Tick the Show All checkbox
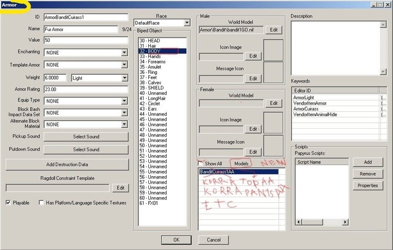393x250 pixels. point(200,163)
